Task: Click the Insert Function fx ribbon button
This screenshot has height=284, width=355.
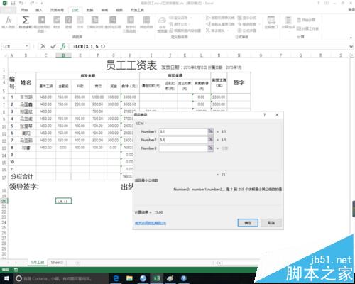Action: [9, 22]
